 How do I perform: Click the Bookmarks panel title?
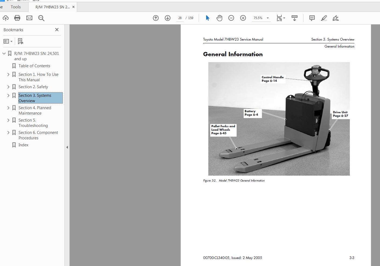click(x=13, y=30)
